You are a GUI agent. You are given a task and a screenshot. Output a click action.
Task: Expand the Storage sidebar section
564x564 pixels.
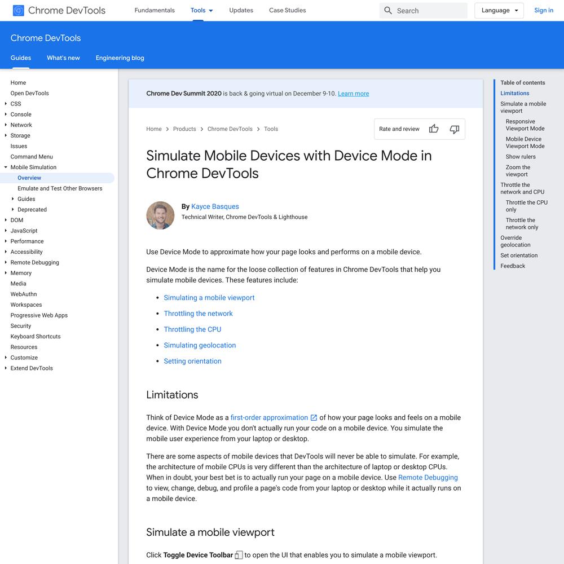tap(6, 135)
